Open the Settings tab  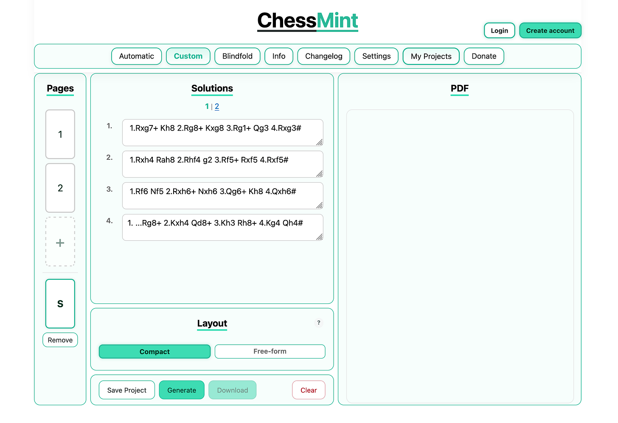(x=376, y=56)
